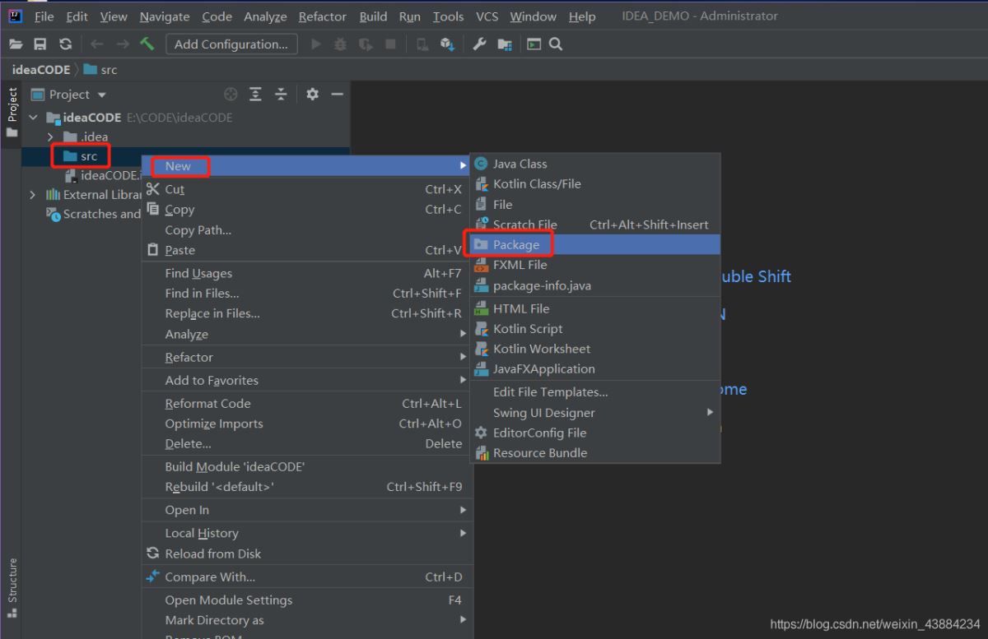Collapse all in Project panel
The image size is (988, 639).
click(281, 95)
